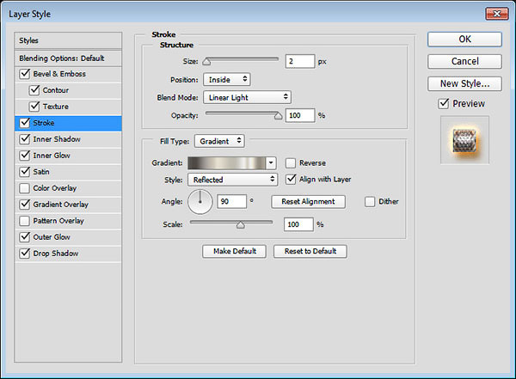Open the Fill Type dropdown
The height and width of the screenshot is (379, 516).
[219, 141]
